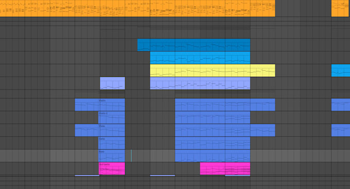350x189 pixels.
Task: Select the clip labeled Cello
Action: (112, 143)
